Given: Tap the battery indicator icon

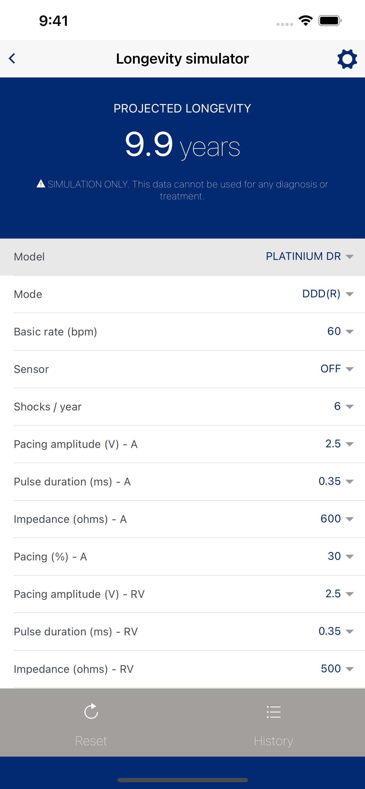Looking at the screenshot, I should [x=330, y=20].
